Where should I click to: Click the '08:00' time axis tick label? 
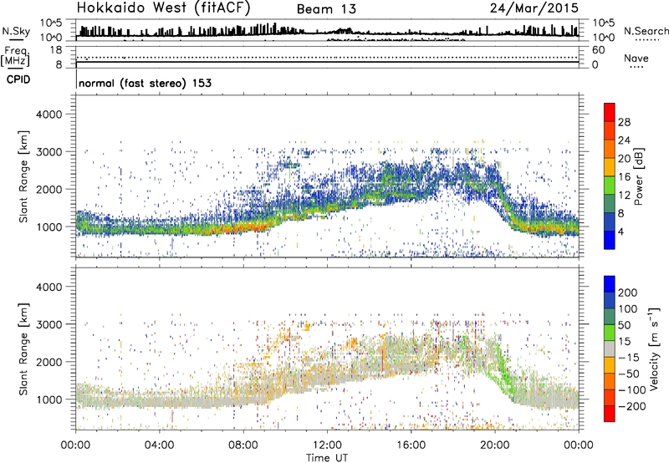243,445
